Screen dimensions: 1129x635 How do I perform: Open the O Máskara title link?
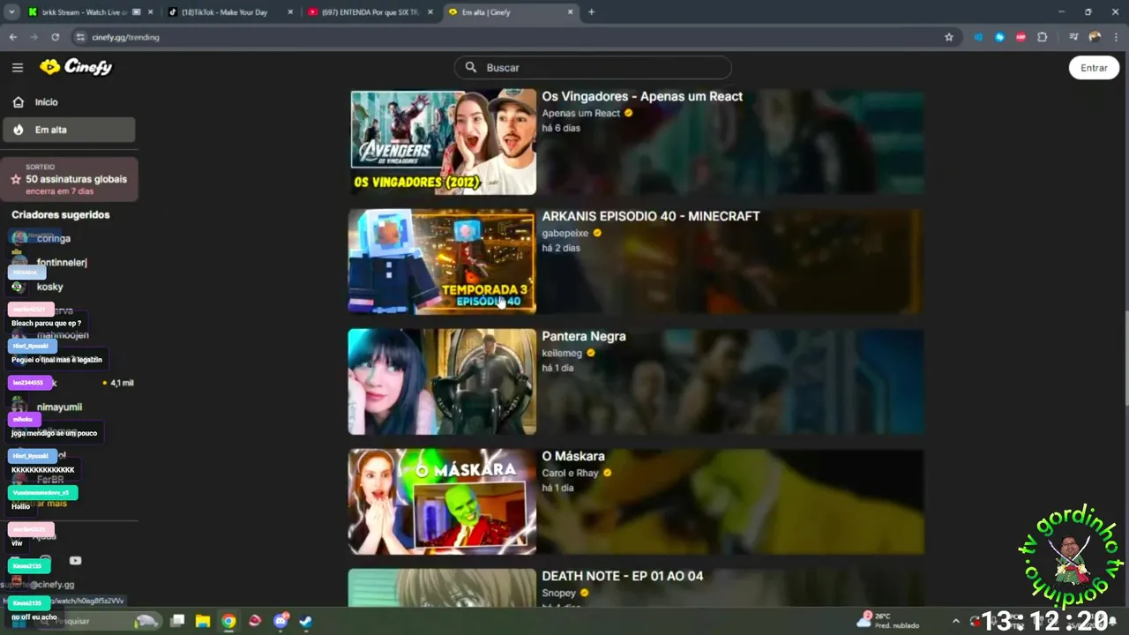(573, 456)
